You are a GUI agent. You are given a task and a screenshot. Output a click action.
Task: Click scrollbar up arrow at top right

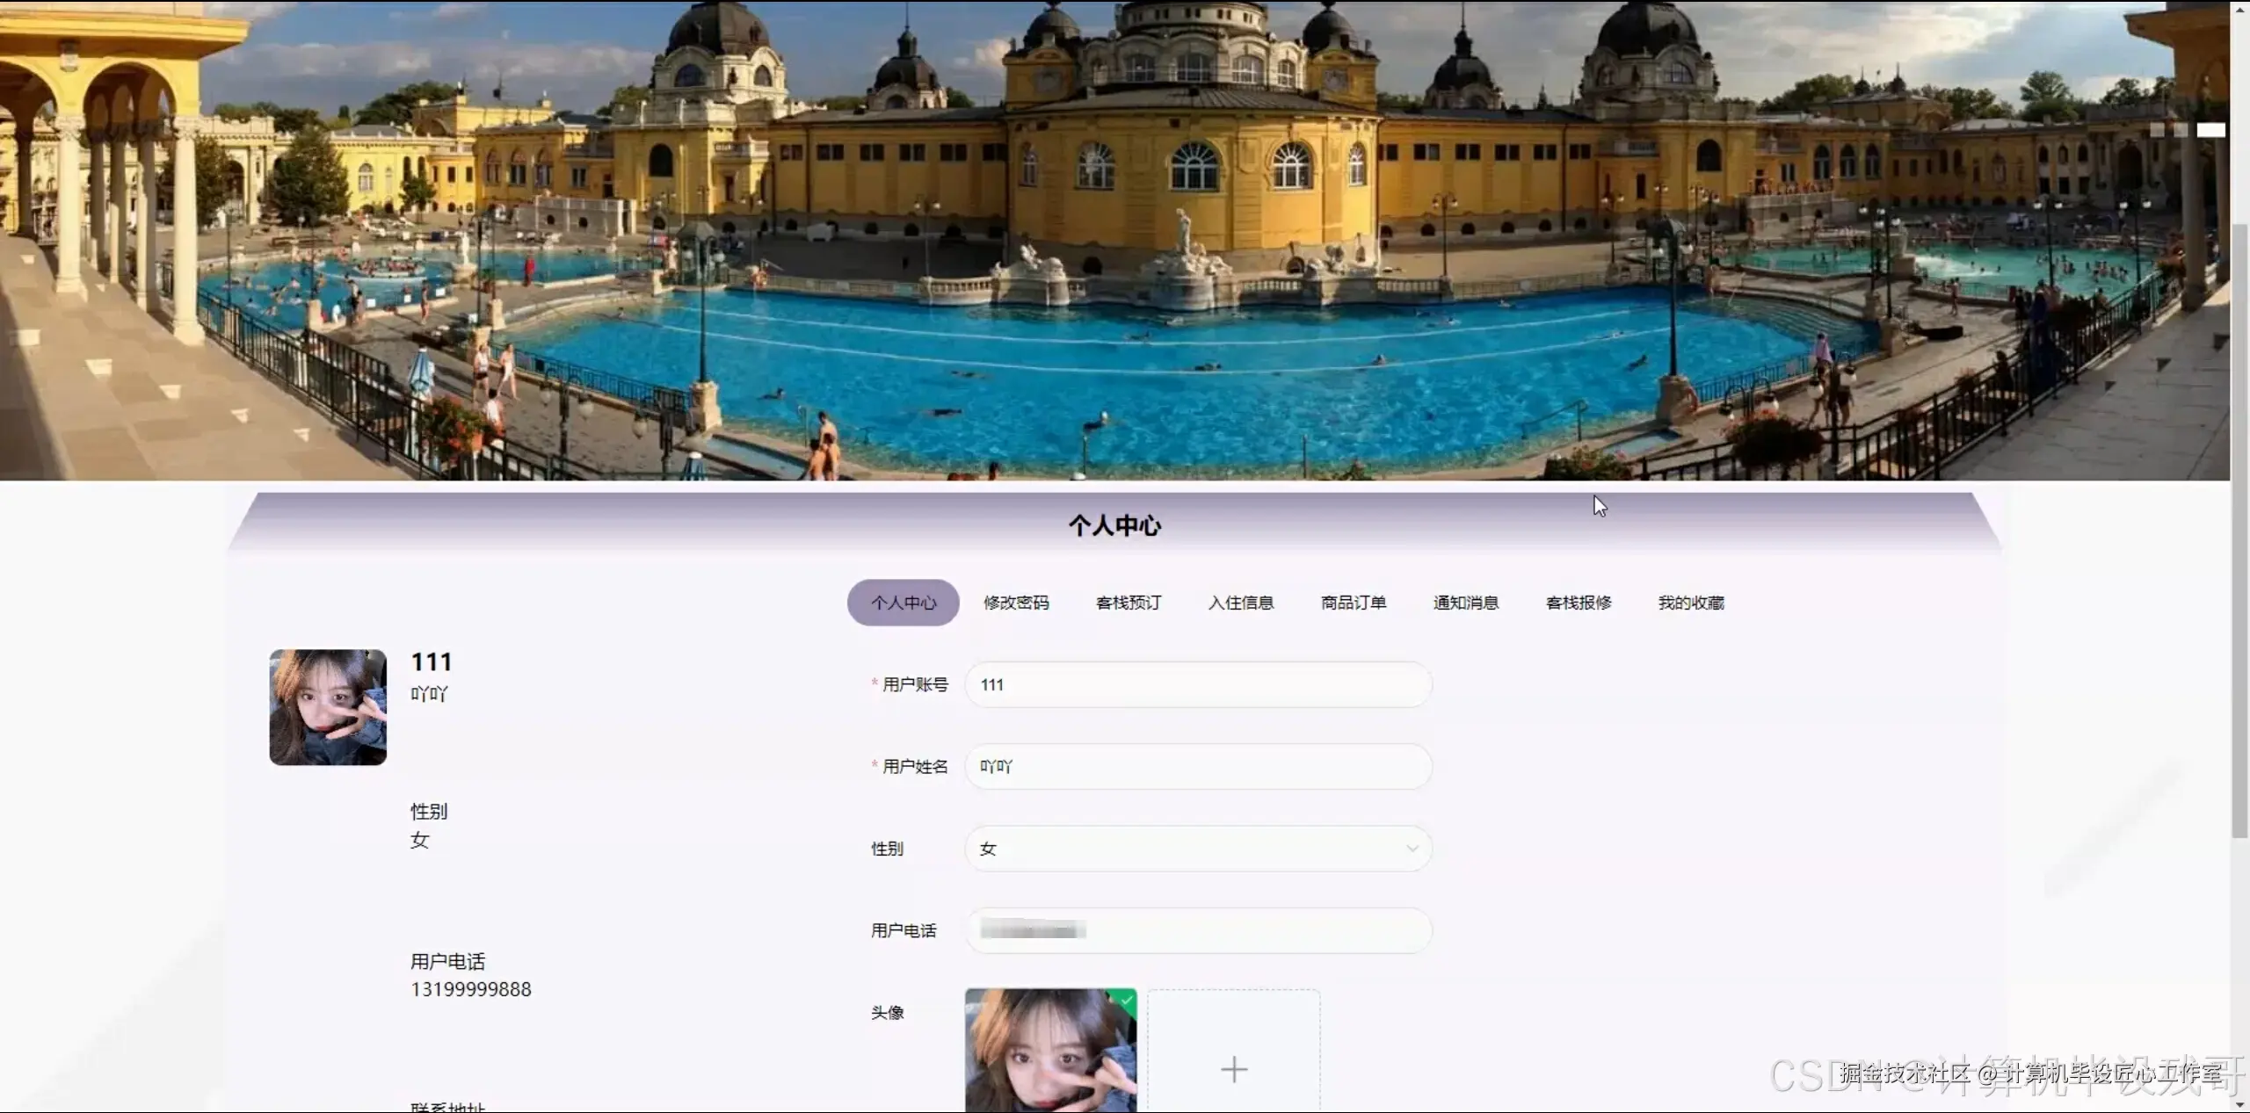coord(2239,9)
